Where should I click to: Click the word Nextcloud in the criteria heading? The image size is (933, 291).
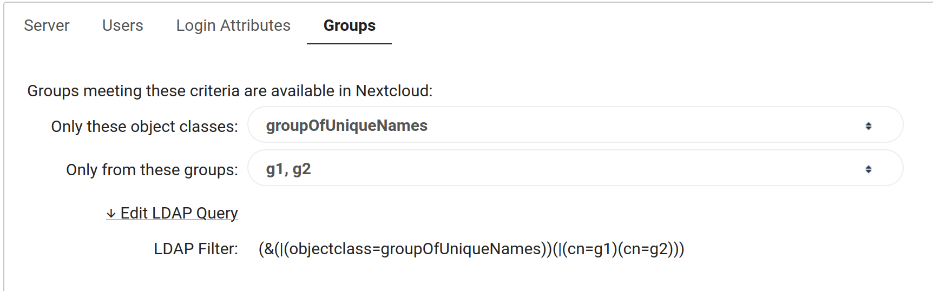(392, 91)
